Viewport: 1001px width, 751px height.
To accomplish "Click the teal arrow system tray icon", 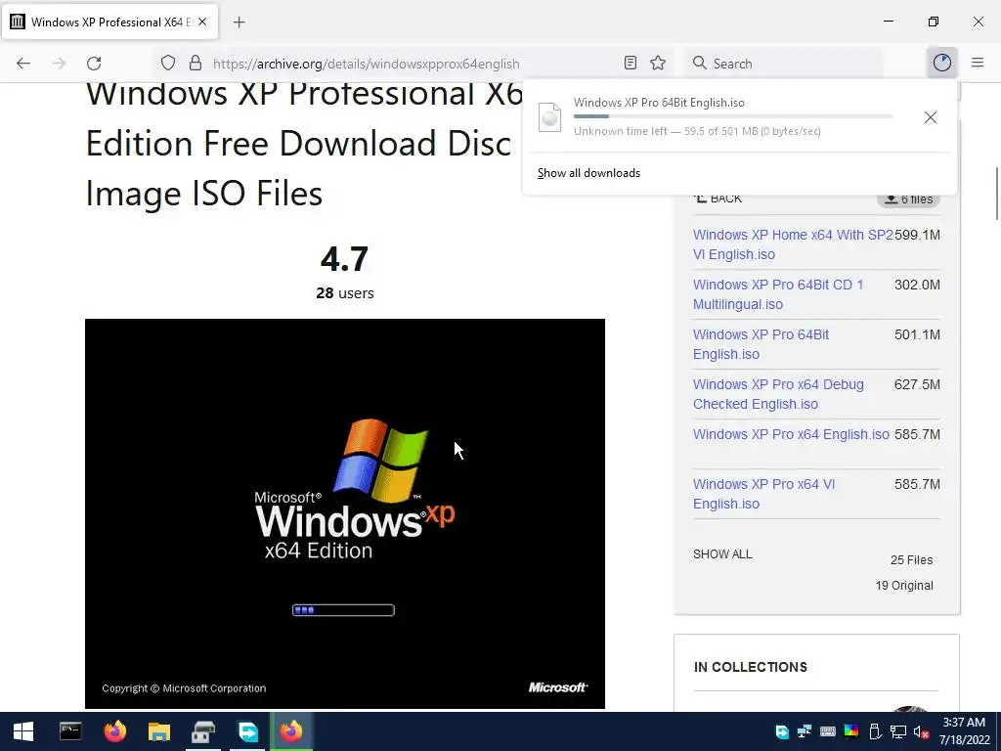I will click(782, 731).
